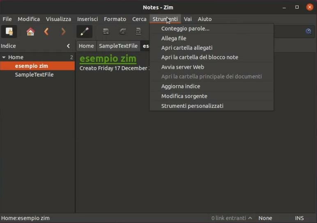Choose Conteggio parole... from the menu
Screen dimensions: 317x223
pyautogui.click(x=211, y=28)
